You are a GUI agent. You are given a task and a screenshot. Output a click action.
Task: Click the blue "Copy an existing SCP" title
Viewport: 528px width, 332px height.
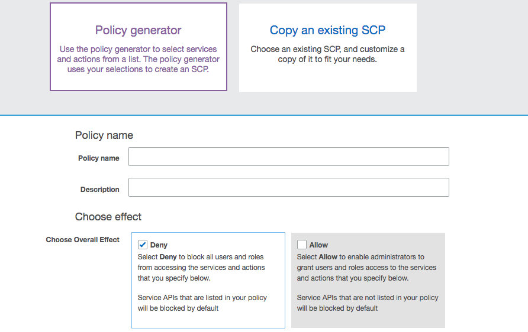327,30
